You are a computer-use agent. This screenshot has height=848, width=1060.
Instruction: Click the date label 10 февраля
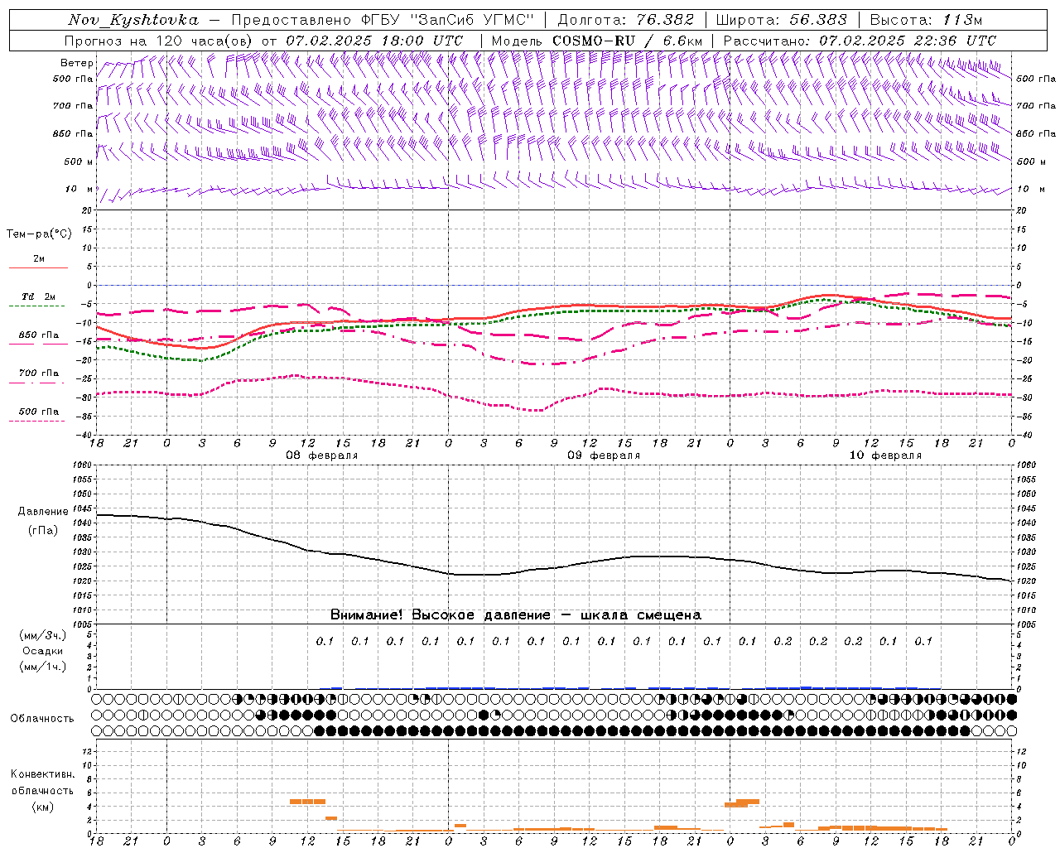click(x=885, y=455)
